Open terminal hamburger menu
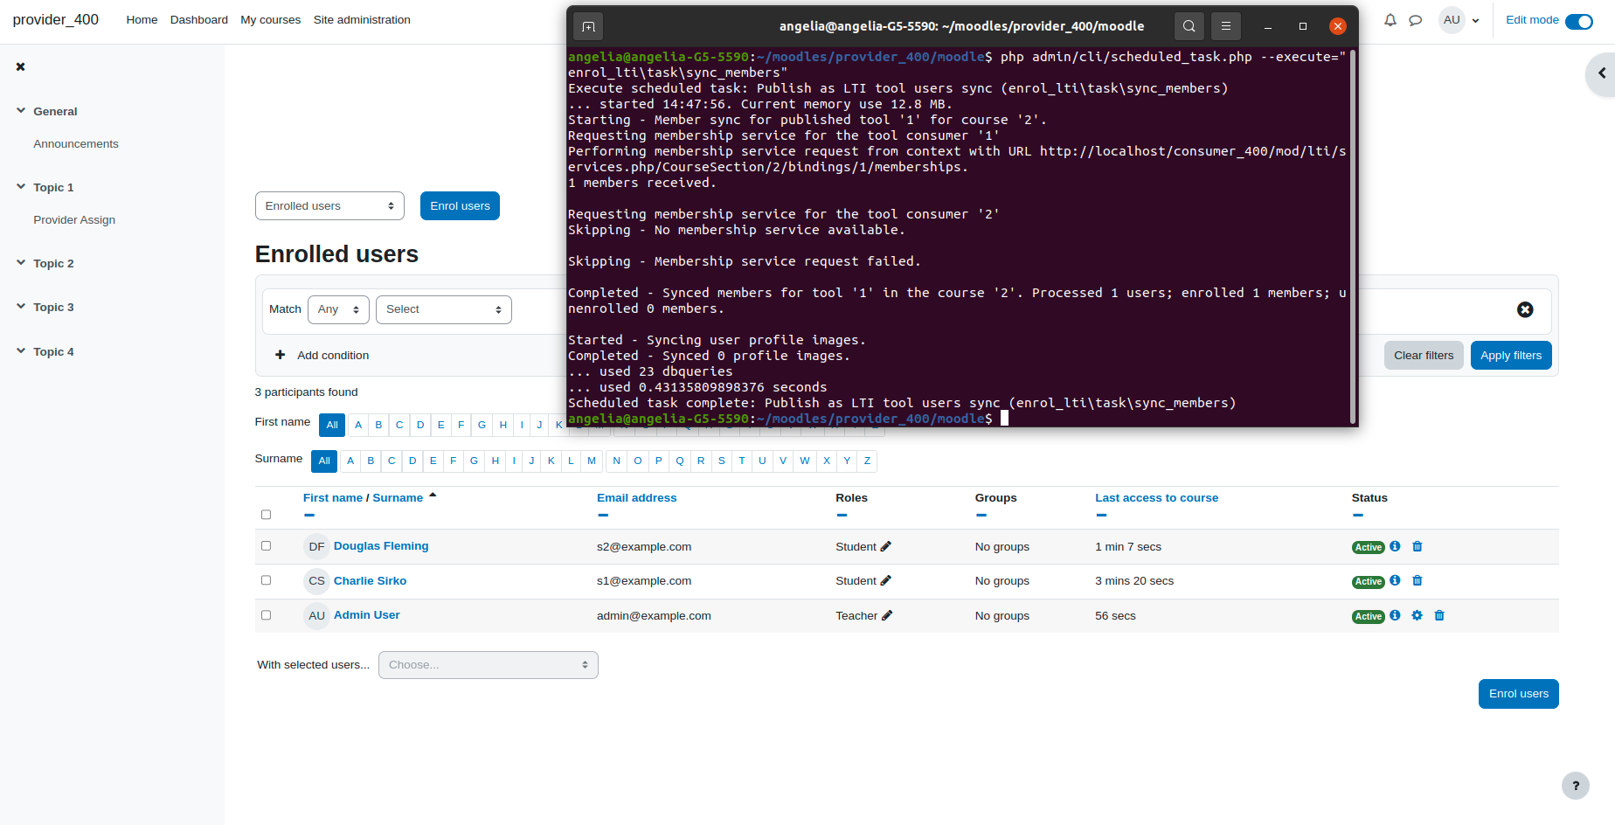 [x=1226, y=26]
